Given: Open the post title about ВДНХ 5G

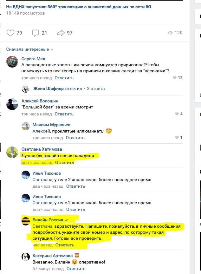Looking at the screenshot, I should click(x=79, y=7).
